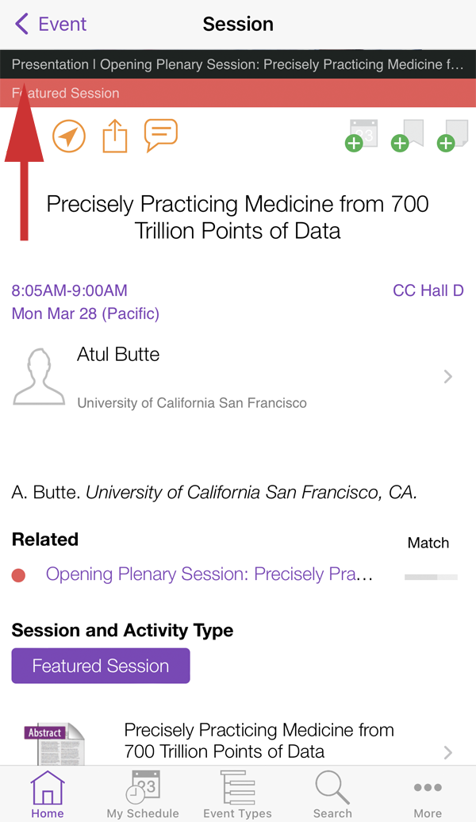Open the Search tab
The height and width of the screenshot is (822, 476).
point(332,794)
